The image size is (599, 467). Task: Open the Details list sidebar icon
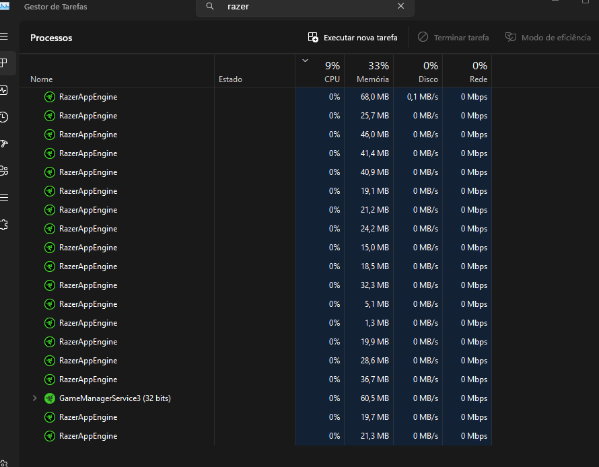click(4, 197)
